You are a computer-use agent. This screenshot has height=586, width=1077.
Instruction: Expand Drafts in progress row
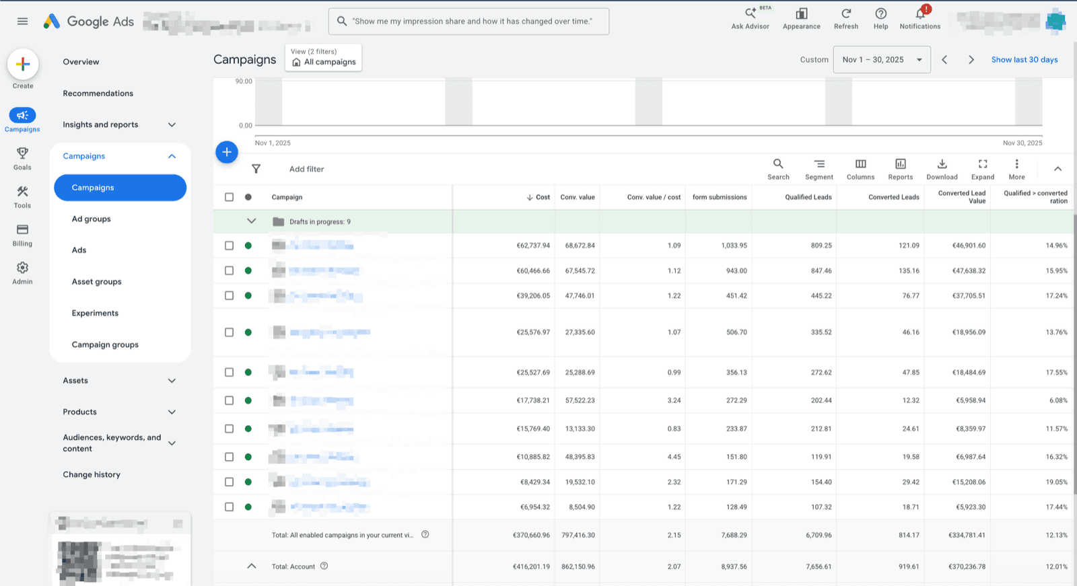tap(252, 221)
